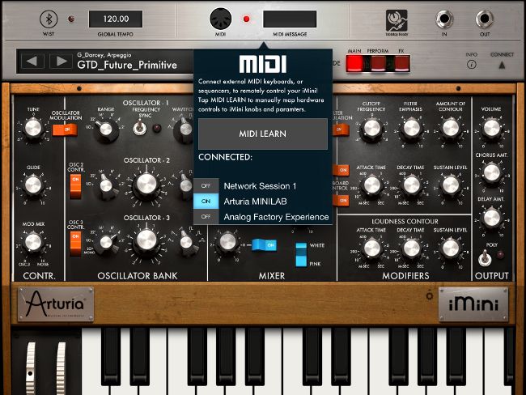526x395 pixels.
Task: Open the CONNECT triangle icon
Action: tap(502, 65)
